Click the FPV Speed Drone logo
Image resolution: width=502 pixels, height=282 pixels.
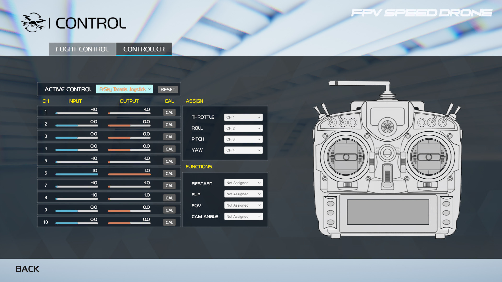pos(421,13)
